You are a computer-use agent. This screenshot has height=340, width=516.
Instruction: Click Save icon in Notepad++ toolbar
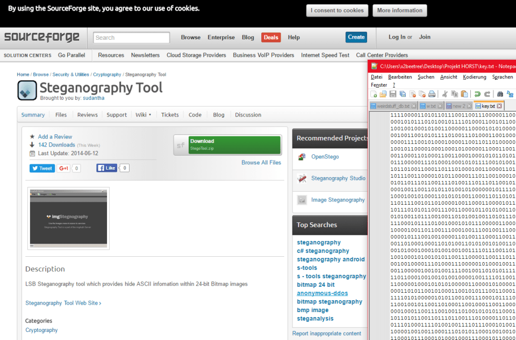[x=393, y=94]
